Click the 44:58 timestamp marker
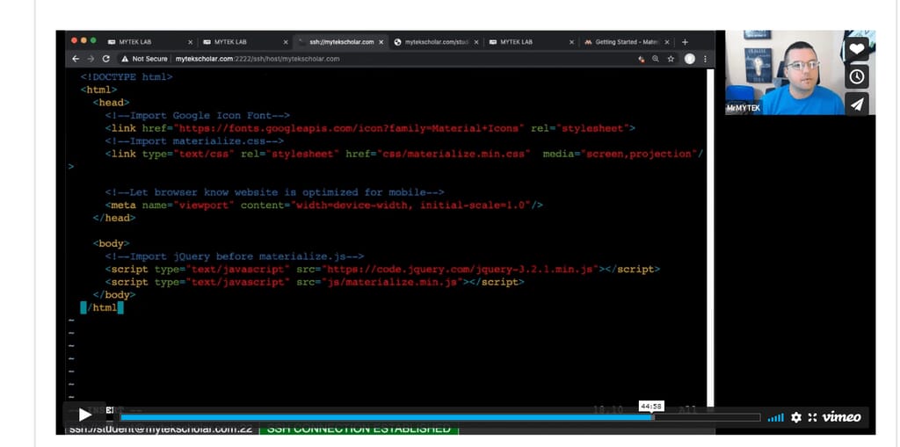The width and height of the screenshot is (900, 447). point(651,407)
